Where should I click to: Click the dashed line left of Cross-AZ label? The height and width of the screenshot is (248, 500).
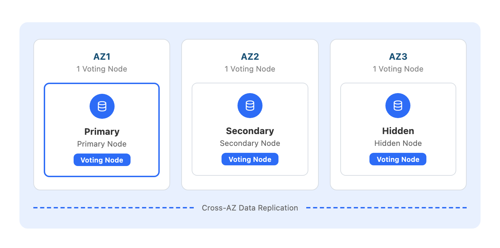[x=114, y=208]
